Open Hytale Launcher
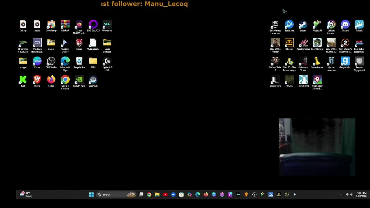The image size is (370, 208). (x=331, y=64)
